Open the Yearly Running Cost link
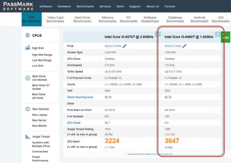 80,97
